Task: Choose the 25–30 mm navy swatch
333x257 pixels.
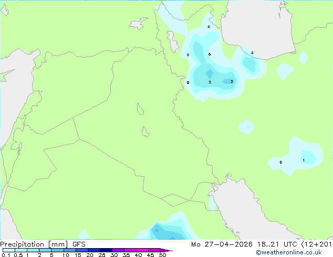Action: click(x=106, y=250)
